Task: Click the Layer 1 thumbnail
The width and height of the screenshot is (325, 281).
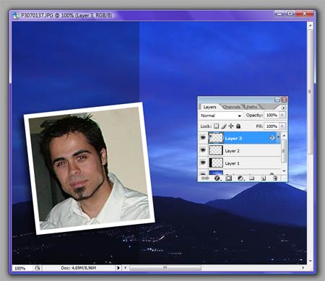Action: tap(216, 163)
